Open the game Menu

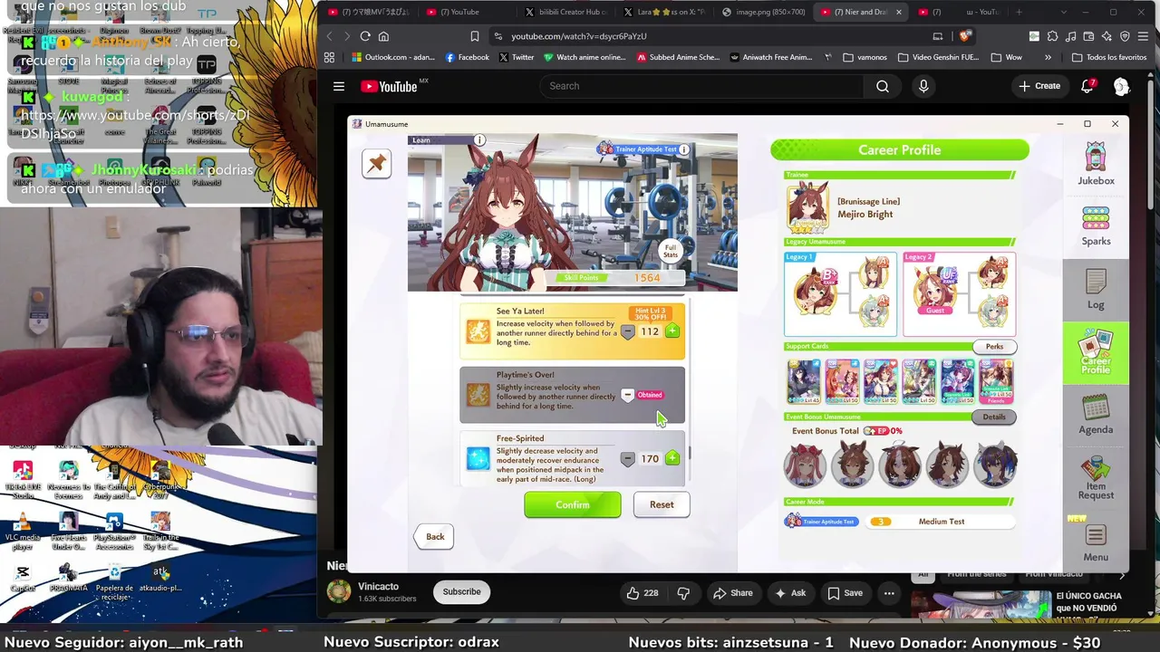click(1096, 543)
